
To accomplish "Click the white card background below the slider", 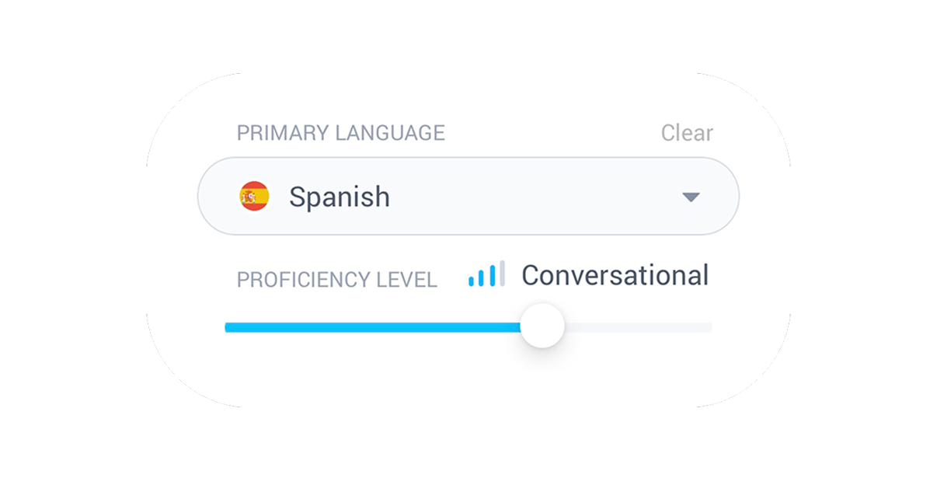I will pyautogui.click(x=468, y=377).
